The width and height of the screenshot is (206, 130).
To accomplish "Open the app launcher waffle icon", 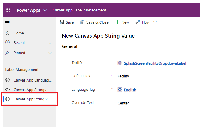I will click(8, 10).
